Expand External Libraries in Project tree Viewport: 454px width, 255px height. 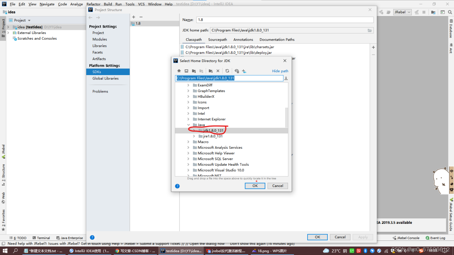pyautogui.click(x=8, y=33)
